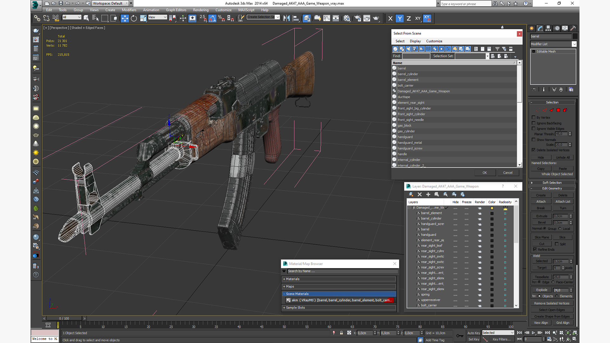
Task: Click Delete layer X icon in Layer dialog
Action: click(419, 194)
